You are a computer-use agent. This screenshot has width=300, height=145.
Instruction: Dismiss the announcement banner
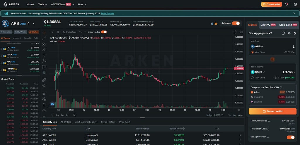(x=294, y=13)
